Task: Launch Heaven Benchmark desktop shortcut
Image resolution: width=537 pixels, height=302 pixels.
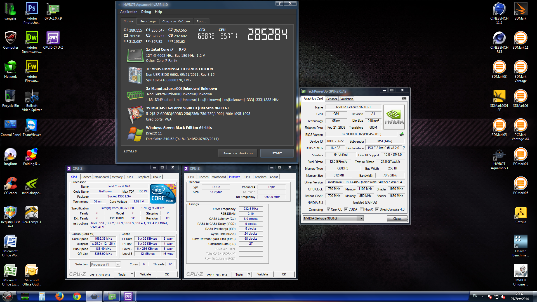Action: [x=521, y=246]
